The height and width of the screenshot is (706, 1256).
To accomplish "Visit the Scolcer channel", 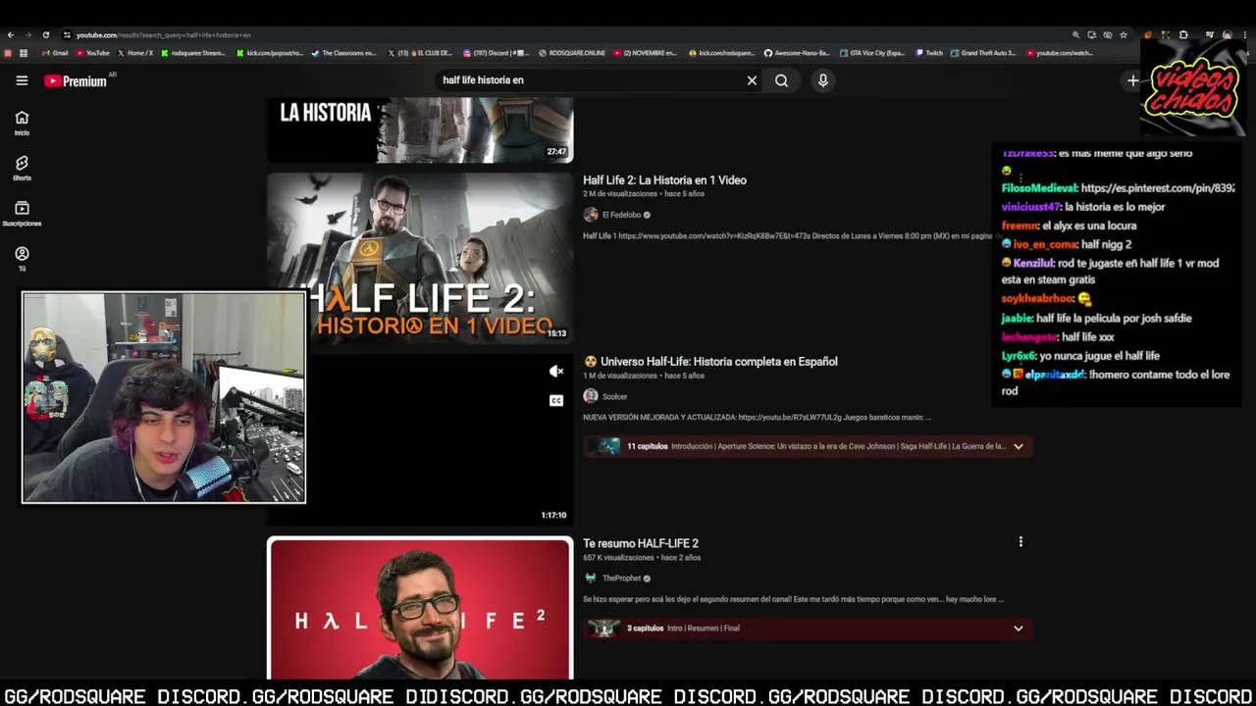I will pyautogui.click(x=614, y=396).
